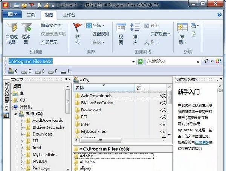The height and width of the screenshot is (171, 226).
Task: Close the 我该怎么做 help panel
Action: tap(221, 79)
